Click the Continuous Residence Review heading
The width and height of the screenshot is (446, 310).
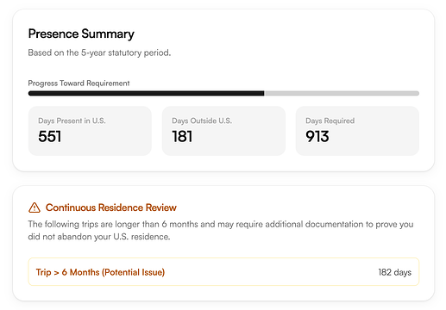click(111, 208)
